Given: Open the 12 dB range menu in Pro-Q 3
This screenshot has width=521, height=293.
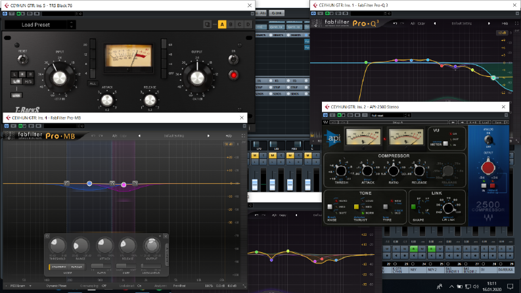Looking at the screenshot, I should 501,33.
